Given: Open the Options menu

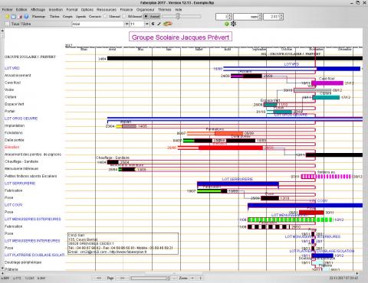Looking at the screenshot, I should (x=87, y=9).
